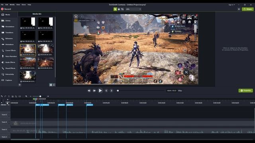255x143 pixels.
Task: Open the Cursor Effects panel
Action: pyautogui.click(x=9, y=50)
